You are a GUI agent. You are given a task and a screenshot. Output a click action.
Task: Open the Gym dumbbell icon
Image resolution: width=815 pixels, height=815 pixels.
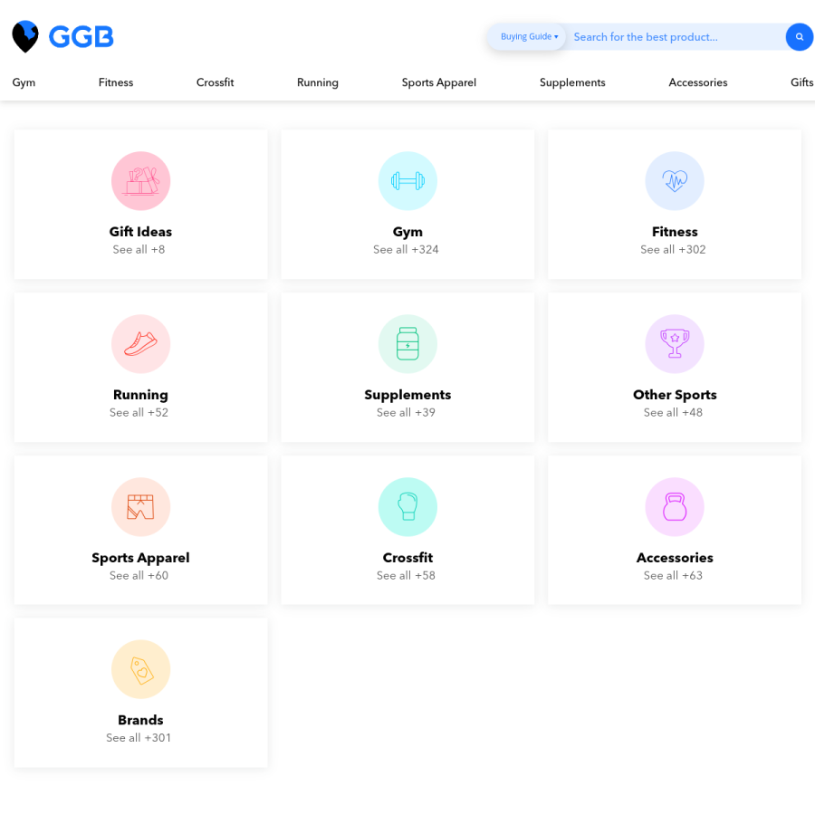point(407,181)
